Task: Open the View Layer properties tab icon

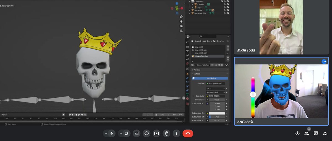Action: tap(188, 55)
